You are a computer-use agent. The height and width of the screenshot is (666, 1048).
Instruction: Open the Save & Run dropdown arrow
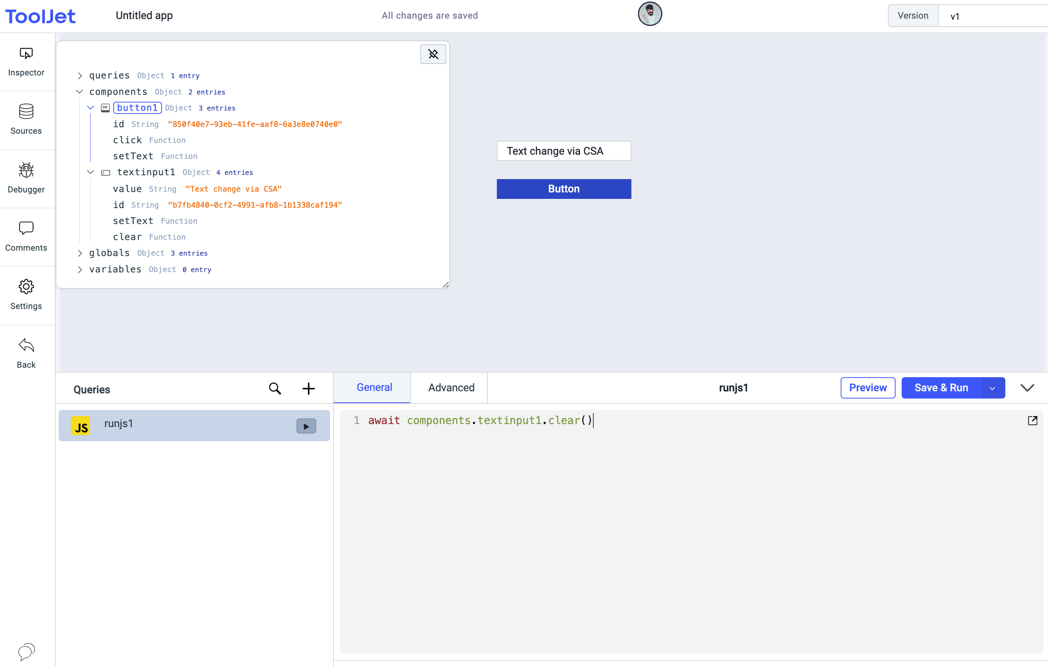992,388
